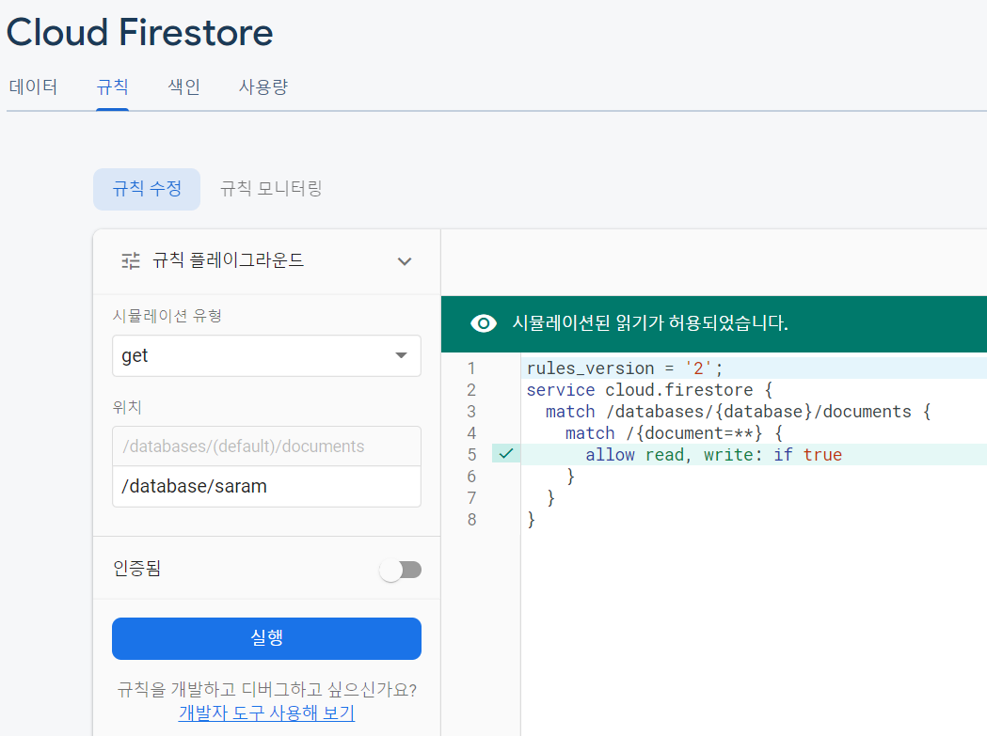
Task: Click the 시뮬레이션 유형 label
Action: tap(167, 315)
